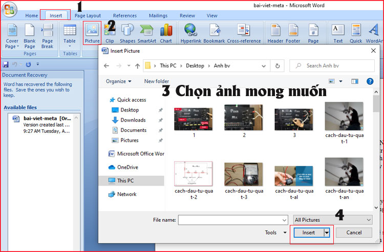
Task: Click the Search Anh bv field
Action: [332, 66]
